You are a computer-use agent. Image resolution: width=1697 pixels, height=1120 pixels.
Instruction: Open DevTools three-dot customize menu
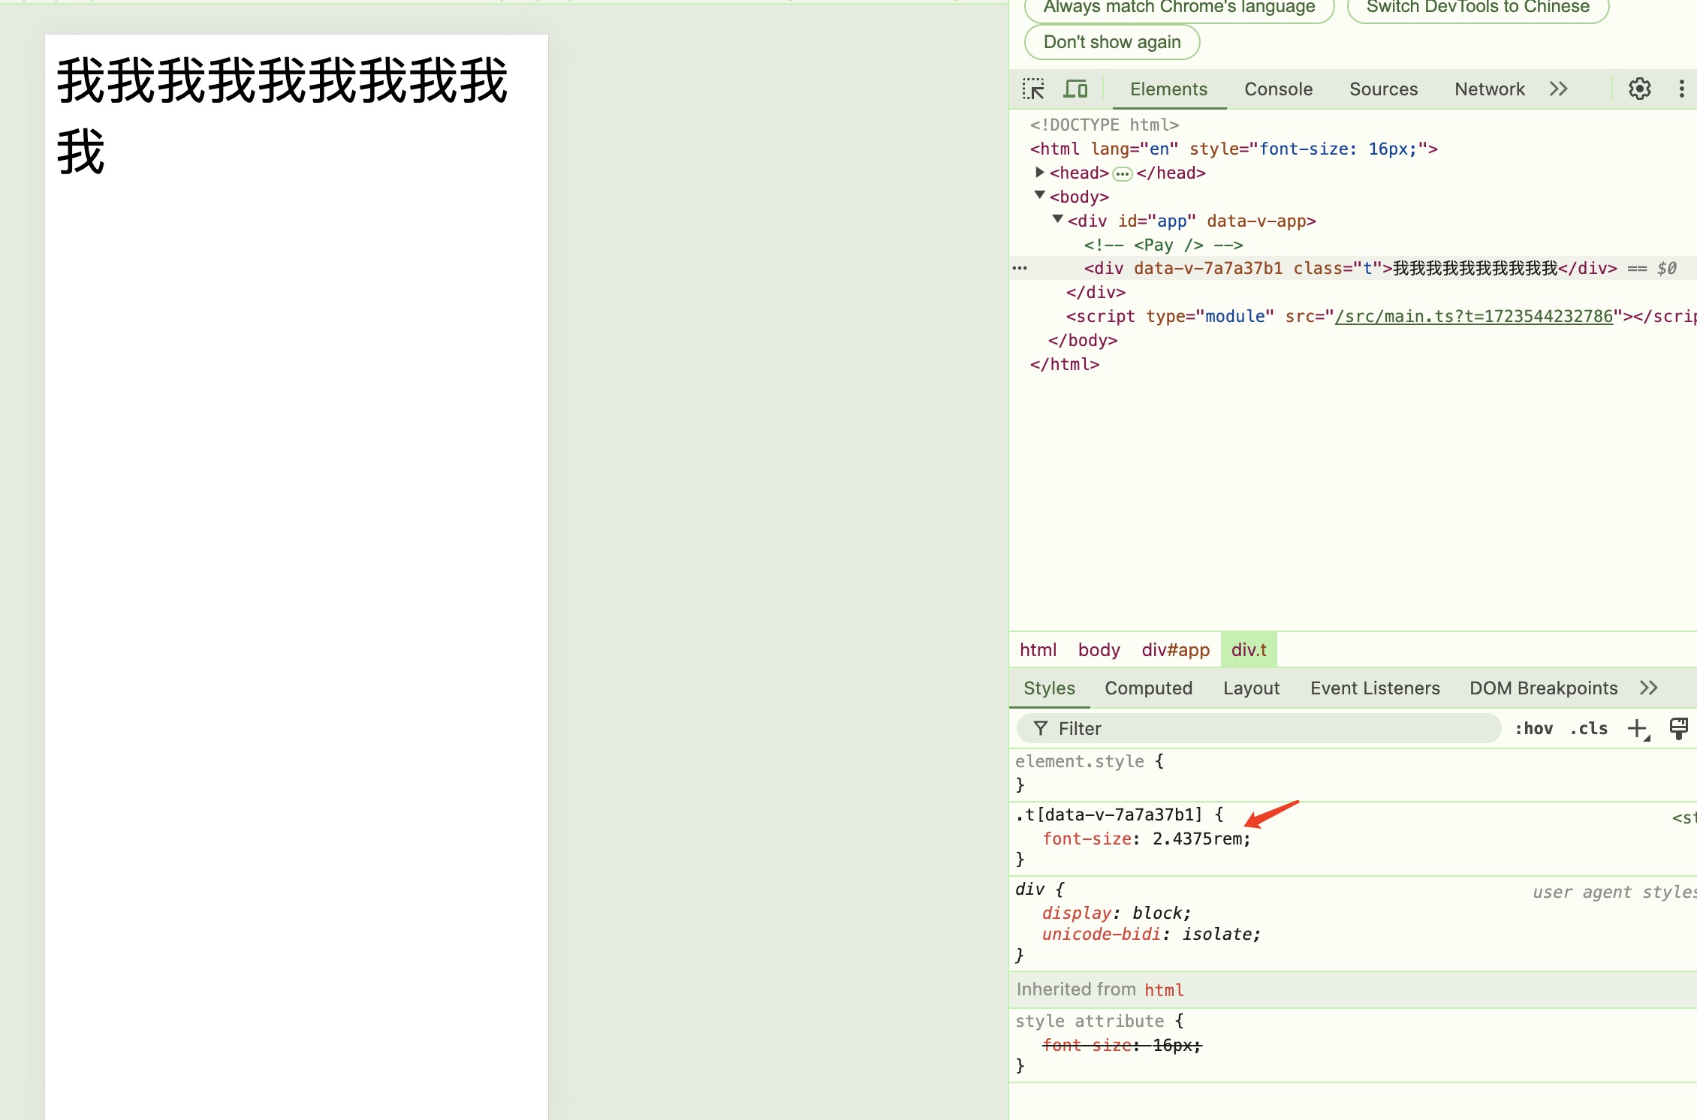pos(1681,89)
